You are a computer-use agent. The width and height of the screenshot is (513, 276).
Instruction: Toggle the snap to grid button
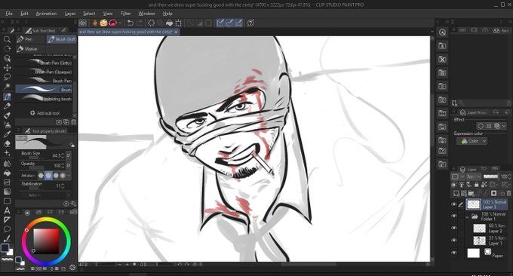239,23
